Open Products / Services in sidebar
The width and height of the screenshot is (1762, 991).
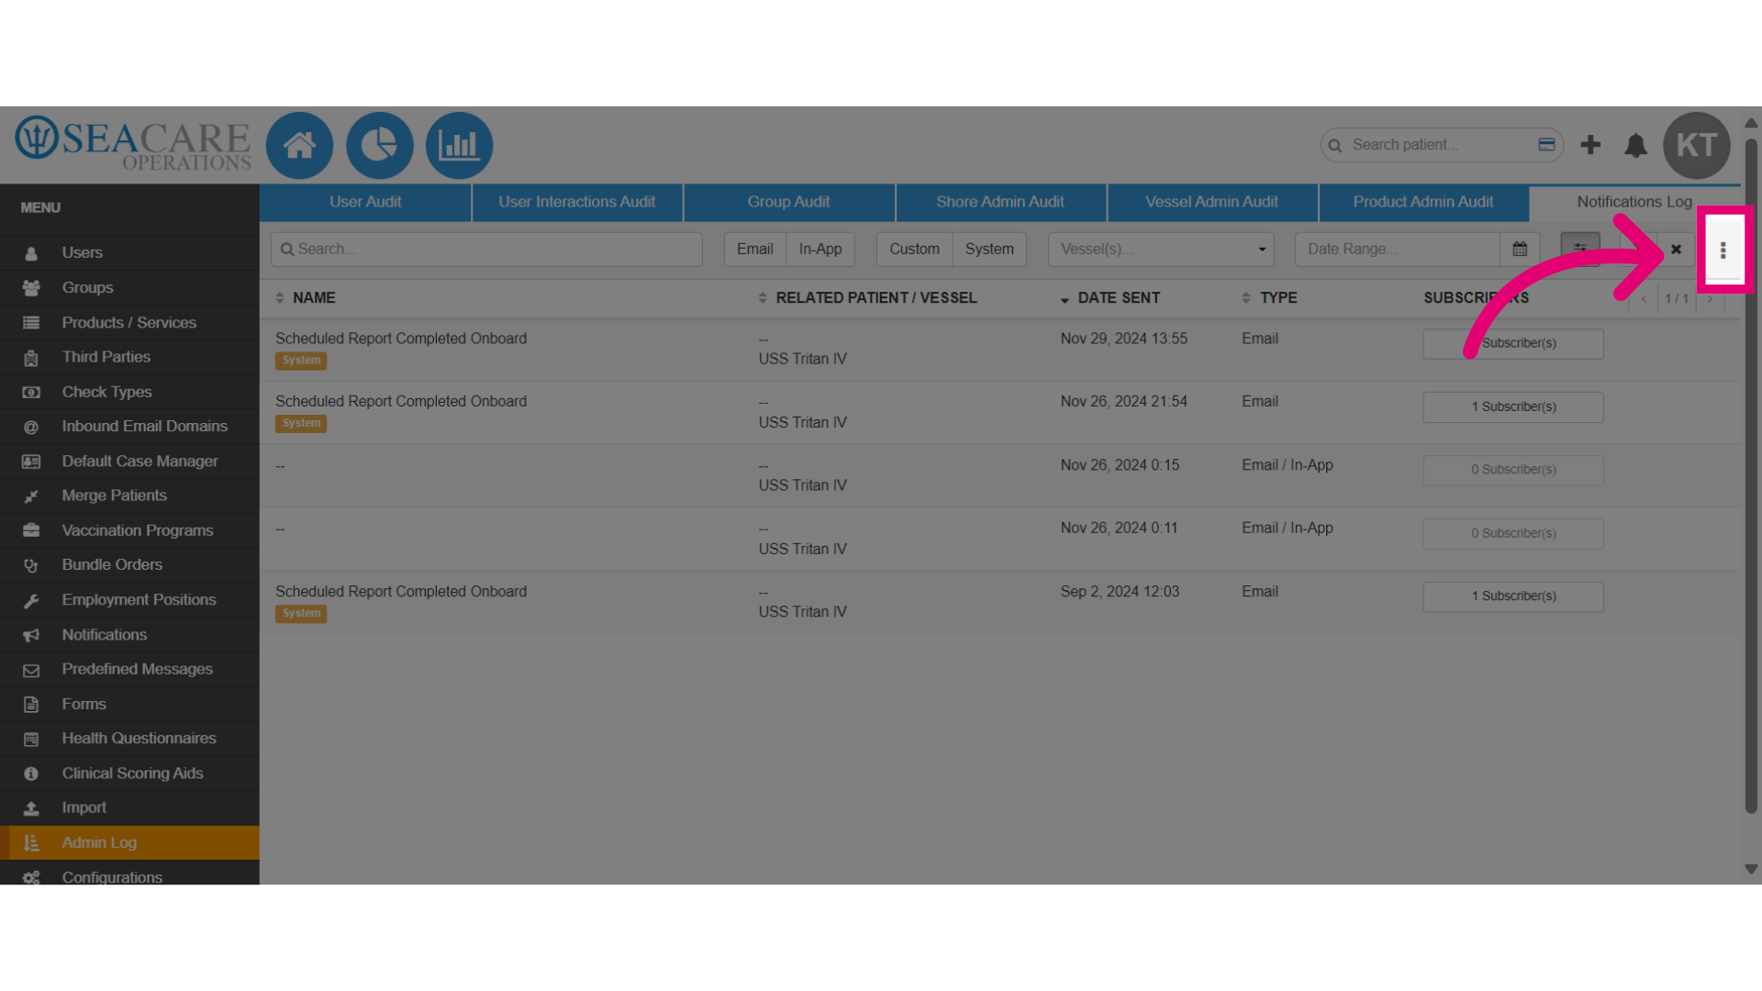(x=129, y=322)
